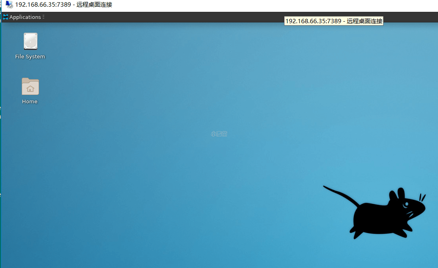Click the Remote Desktop Connection icon in title bar
Viewport: 438px width, 268px height.
point(9,5)
